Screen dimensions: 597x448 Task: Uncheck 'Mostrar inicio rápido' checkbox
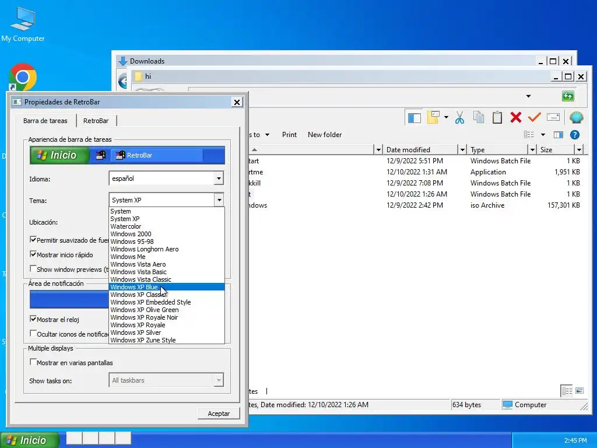point(33,254)
